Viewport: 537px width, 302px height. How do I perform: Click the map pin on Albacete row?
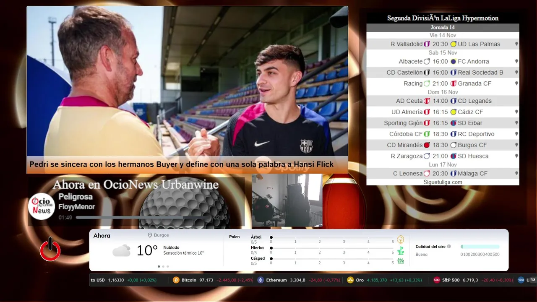tap(516, 61)
